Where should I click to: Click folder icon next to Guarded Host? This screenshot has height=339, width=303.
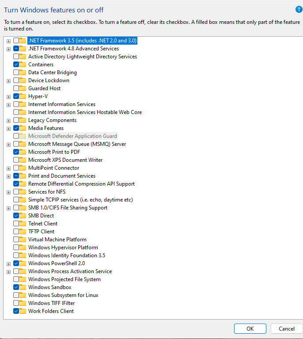click(x=23, y=88)
